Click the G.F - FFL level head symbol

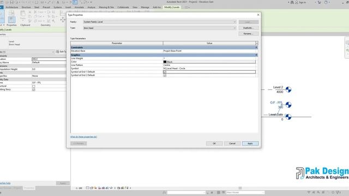288,105
